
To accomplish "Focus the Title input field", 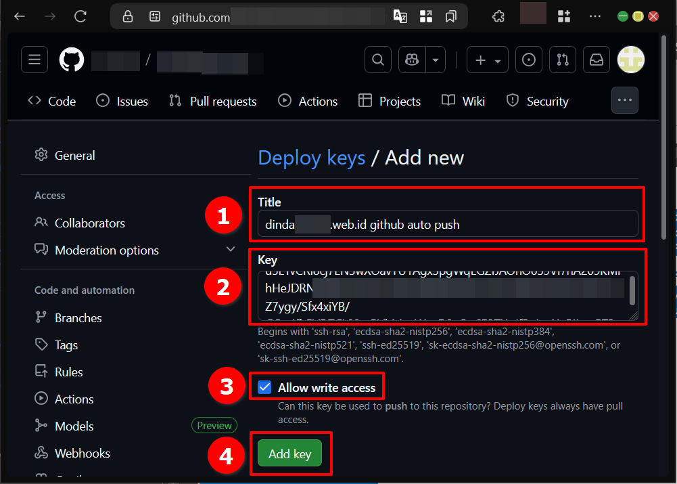I will tap(447, 224).
